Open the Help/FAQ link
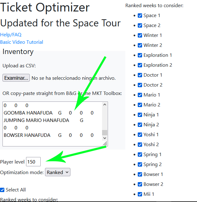 [x=11, y=35]
